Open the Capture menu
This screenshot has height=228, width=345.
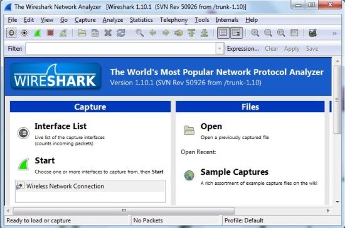coord(85,20)
